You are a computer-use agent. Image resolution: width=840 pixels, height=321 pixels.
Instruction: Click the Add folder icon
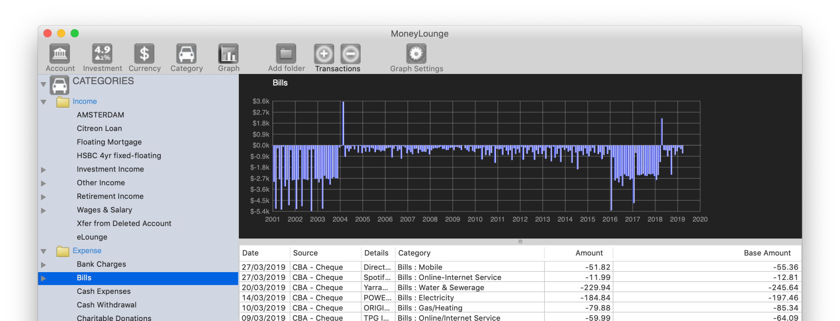pos(286,54)
